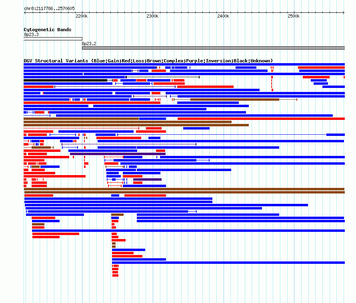Click the 2200k ruler label

[x=82, y=16]
